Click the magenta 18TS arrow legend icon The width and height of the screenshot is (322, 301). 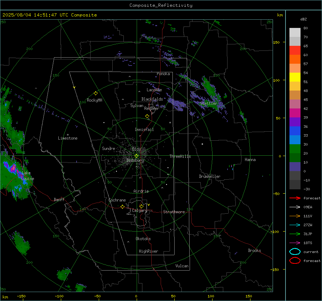pos(295,243)
